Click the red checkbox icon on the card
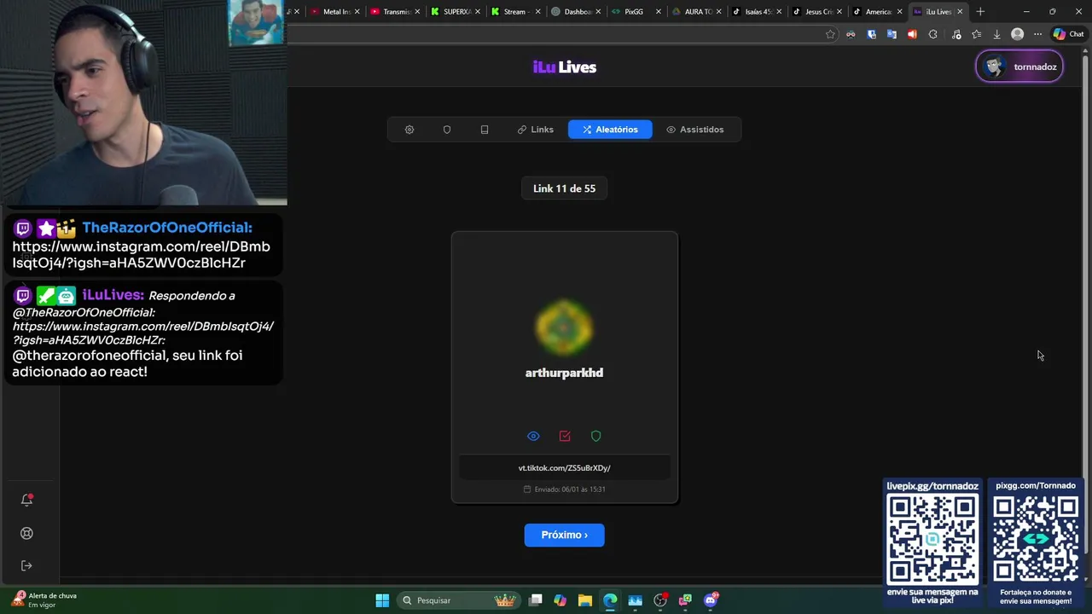 [x=565, y=436]
